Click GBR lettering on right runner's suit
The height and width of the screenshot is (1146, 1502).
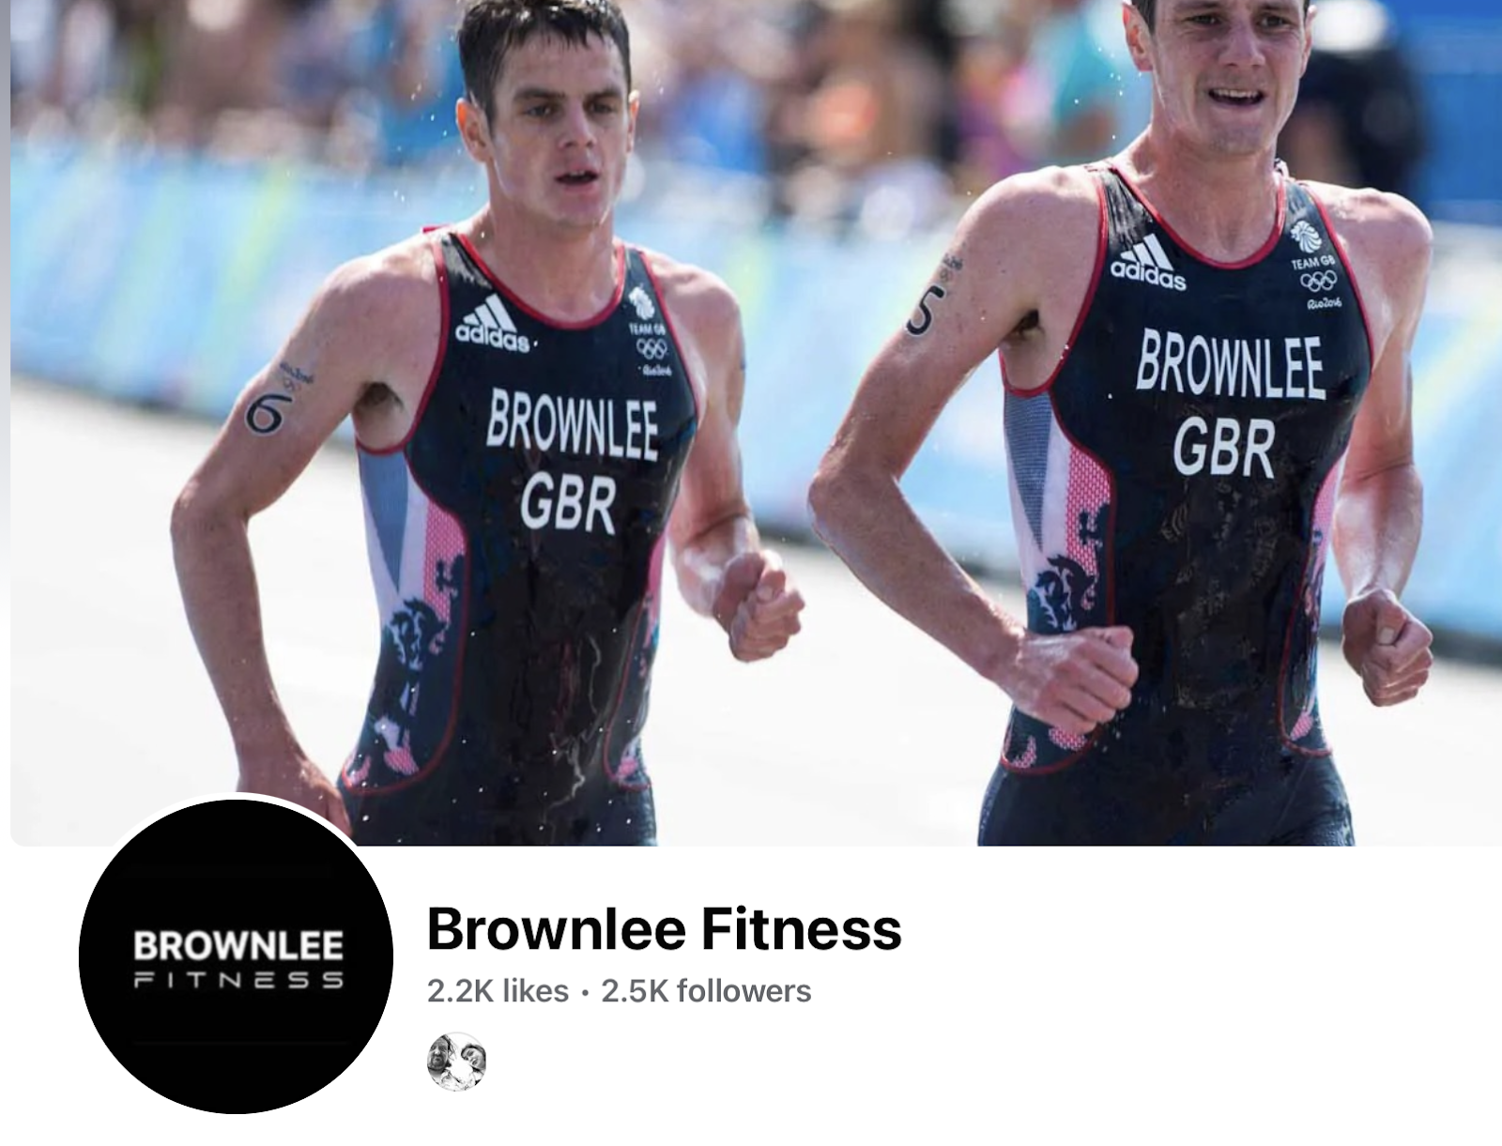click(1223, 447)
